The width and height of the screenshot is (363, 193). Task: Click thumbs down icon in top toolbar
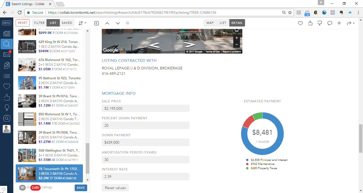[320, 23]
